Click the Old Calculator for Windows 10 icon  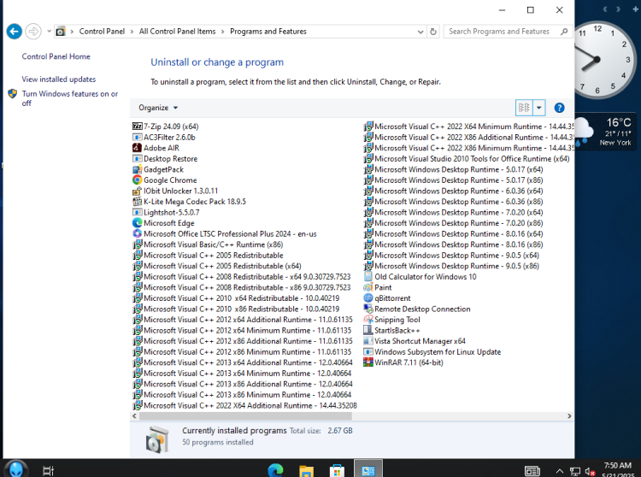368,277
